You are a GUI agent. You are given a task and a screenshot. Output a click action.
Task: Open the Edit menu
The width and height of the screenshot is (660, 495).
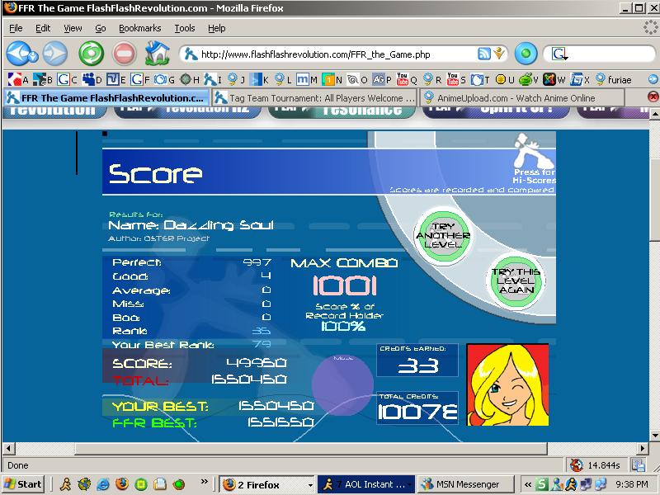point(43,28)
